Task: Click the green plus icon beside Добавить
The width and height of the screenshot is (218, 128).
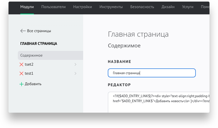Action: tap(21, 84)
